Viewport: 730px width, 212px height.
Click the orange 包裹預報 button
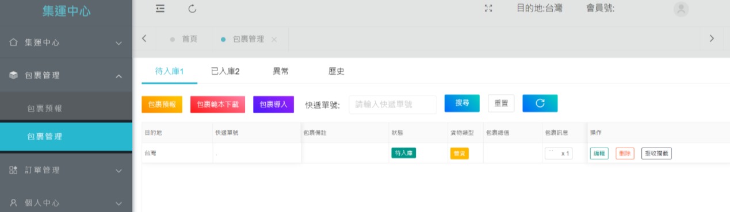pos(162,105)
